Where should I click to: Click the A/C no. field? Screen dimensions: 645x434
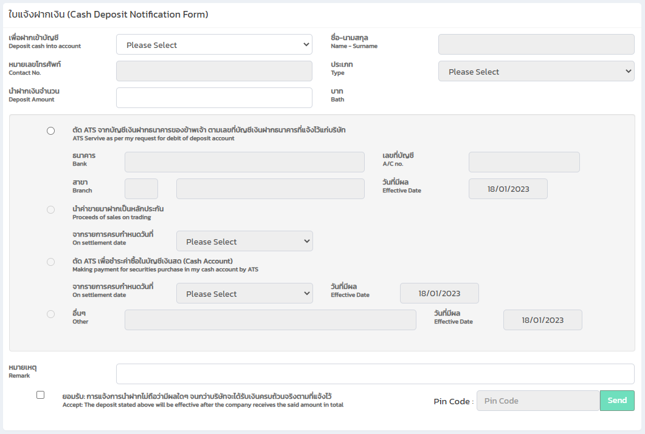[x=523, y=161]
